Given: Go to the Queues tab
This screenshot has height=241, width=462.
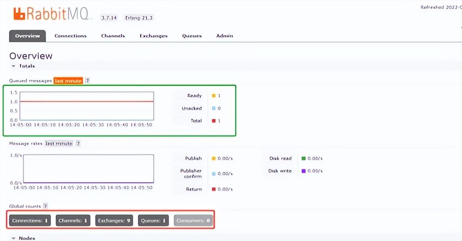Looking at the screenshot, I should [192, 36].
